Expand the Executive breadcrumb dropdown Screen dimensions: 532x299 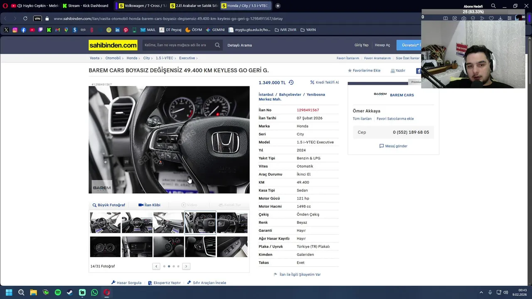click(x=197, y=58)
